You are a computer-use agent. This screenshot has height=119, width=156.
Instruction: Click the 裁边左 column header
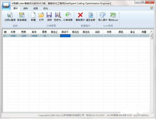click(x=76, y=32)
